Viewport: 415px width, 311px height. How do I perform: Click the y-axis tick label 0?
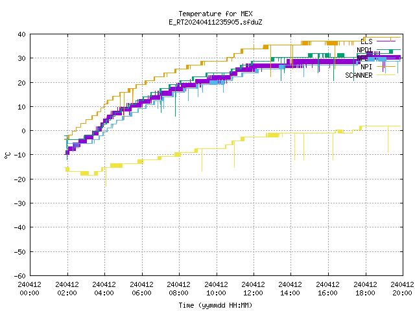[24, 131]
